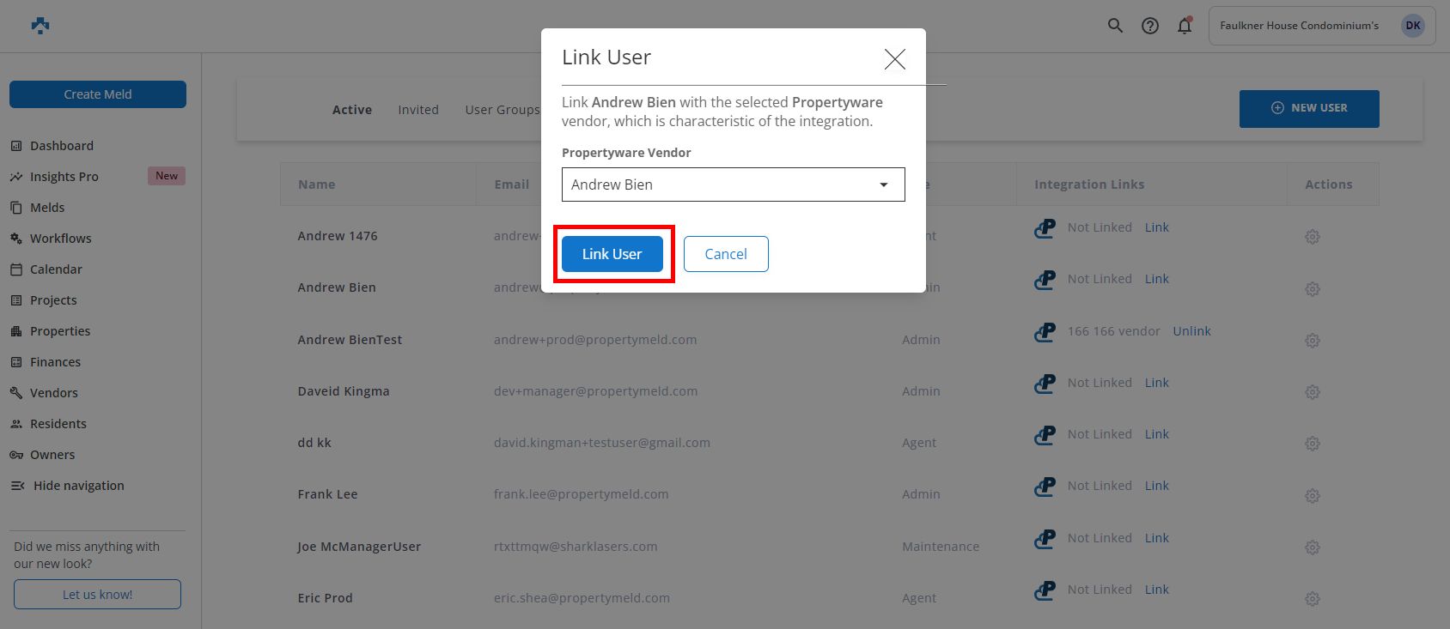Collapse sidebar with Hide navigation

coord(78,486)
